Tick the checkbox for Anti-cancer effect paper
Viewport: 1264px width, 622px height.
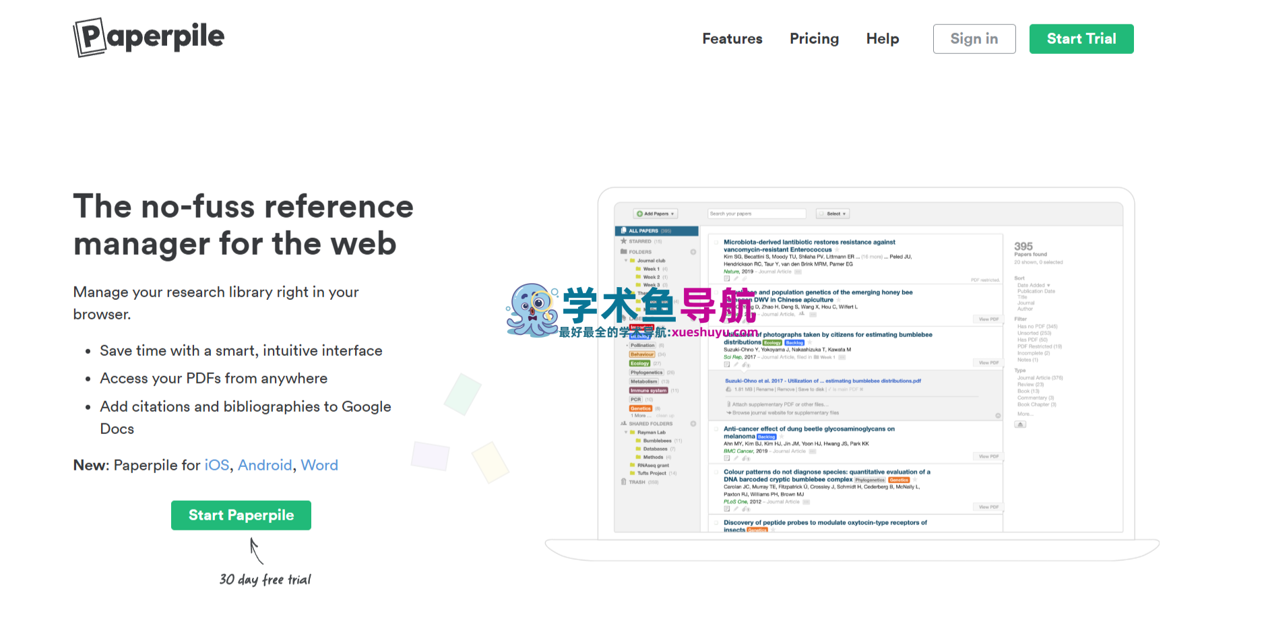pyautogui.click(x=716, y=429)
